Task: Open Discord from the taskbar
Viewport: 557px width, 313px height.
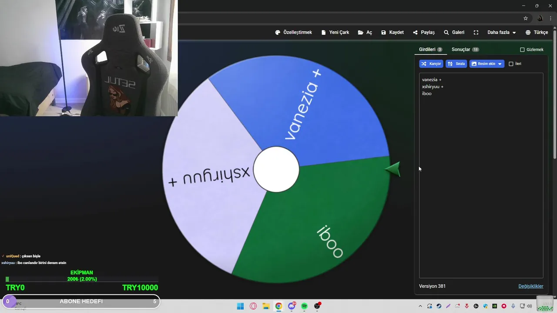Action: (292, 306)
